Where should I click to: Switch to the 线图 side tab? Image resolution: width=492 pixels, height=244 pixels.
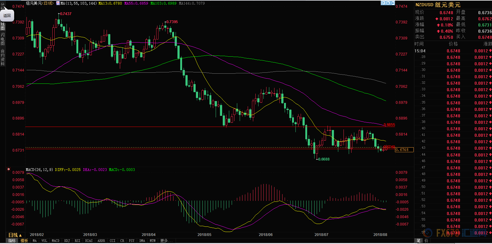[2, 26]
